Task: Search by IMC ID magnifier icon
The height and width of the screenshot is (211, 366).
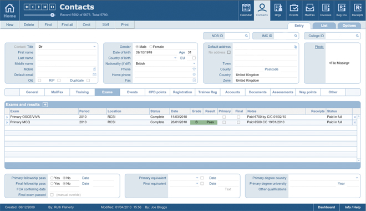Action: click(296, 36)
